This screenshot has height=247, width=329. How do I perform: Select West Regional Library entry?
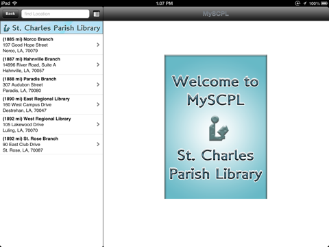tap(51, 124)
